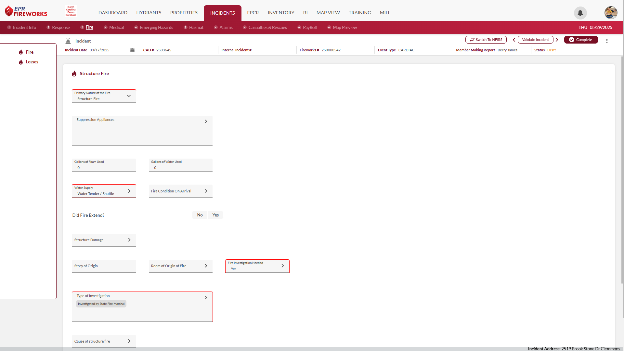Click Switch To NFIRS

486,39
